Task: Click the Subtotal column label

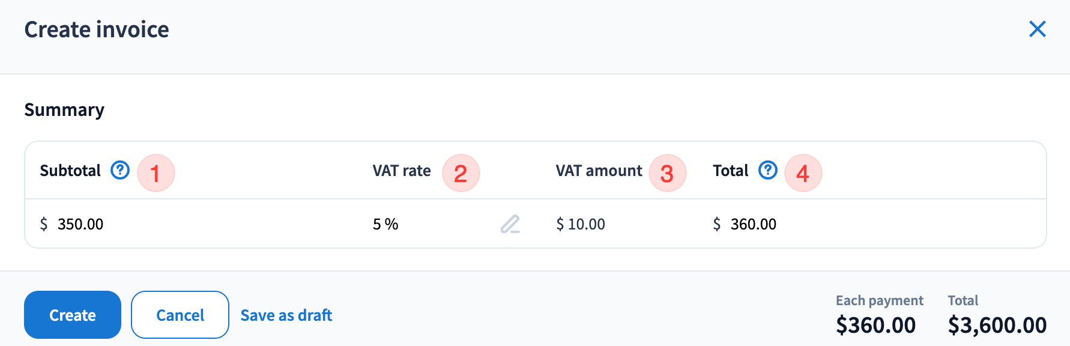Action: [x=70, y=171]
